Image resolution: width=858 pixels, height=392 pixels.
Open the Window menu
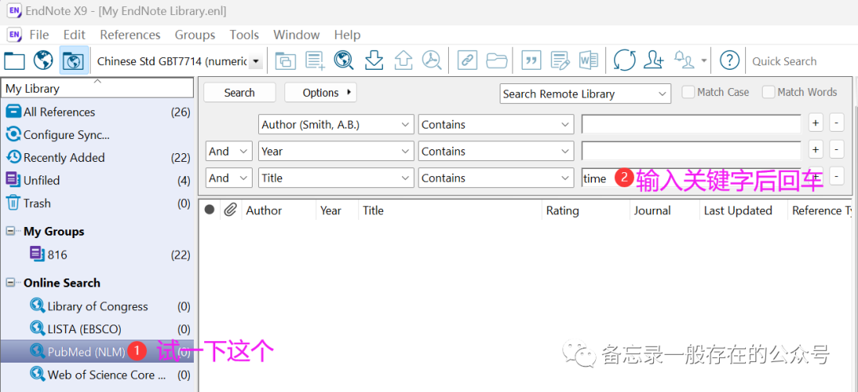pyautogui.click(x=296, y=35)
